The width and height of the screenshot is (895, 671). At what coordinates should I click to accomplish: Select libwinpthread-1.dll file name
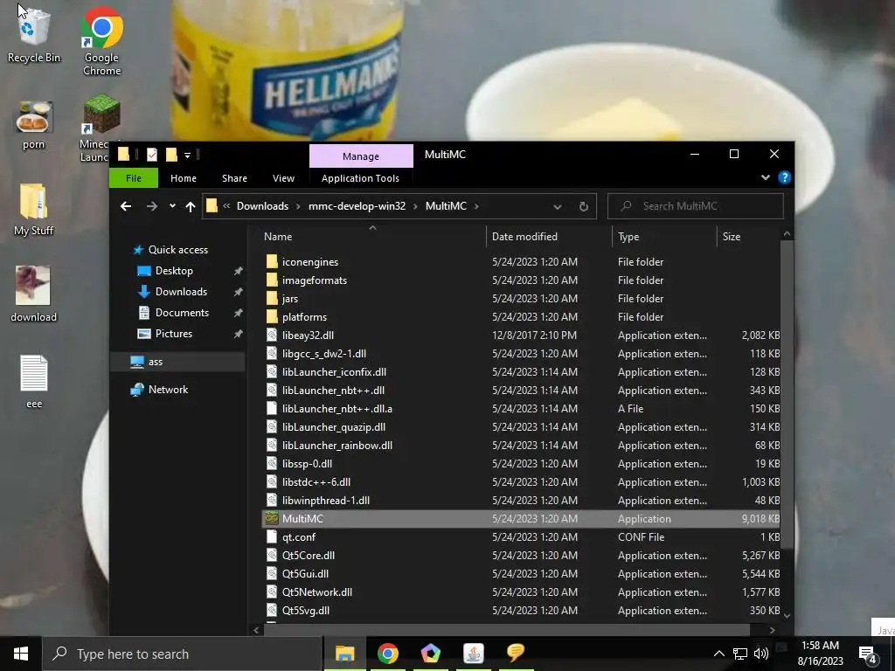325,501
